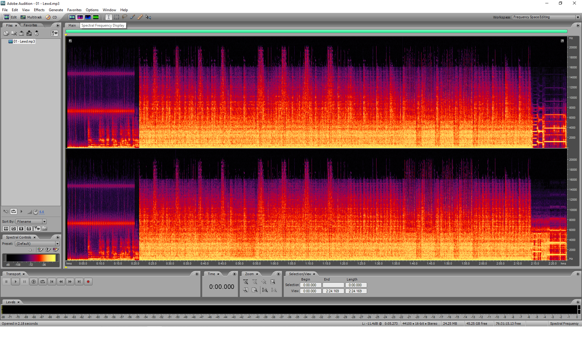The image size is (582, 342).
Task: Click the Edit File waveform insert icon
Action: pyautogui.click(x=22, y=33)
